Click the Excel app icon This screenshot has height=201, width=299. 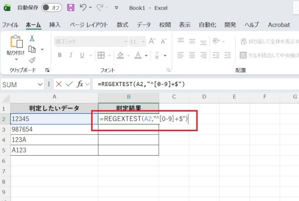point(7,8)
